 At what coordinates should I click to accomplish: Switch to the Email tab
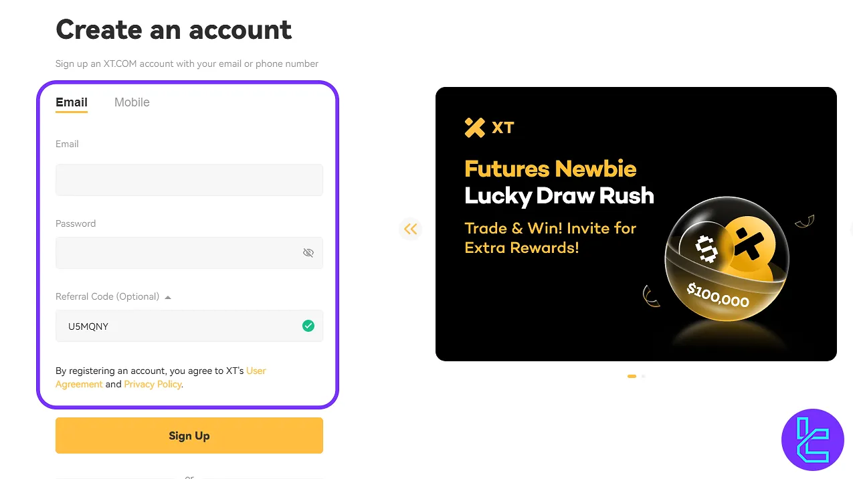(x=72, y=102)
